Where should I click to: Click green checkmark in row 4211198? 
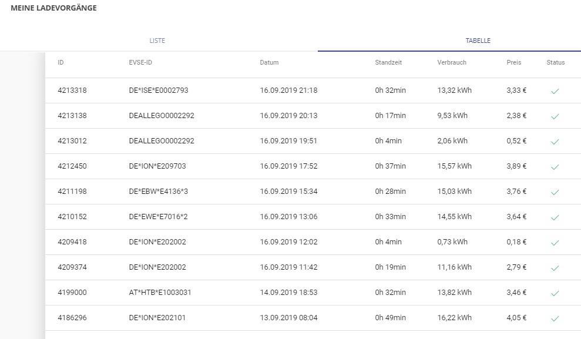pyautogui.click(x=555, y=192)
